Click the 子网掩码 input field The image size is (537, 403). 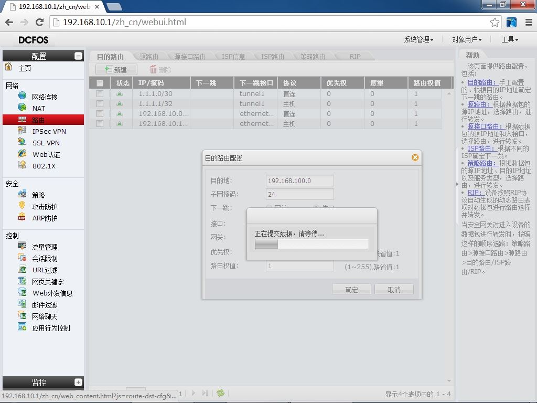tap(299, 194)
